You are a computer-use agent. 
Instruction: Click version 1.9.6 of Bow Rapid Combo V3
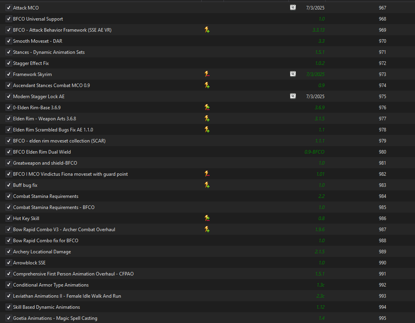pos(320,230)
